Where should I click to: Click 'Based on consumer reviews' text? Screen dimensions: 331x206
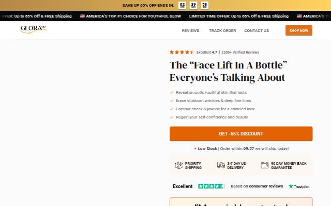[257, 186]
